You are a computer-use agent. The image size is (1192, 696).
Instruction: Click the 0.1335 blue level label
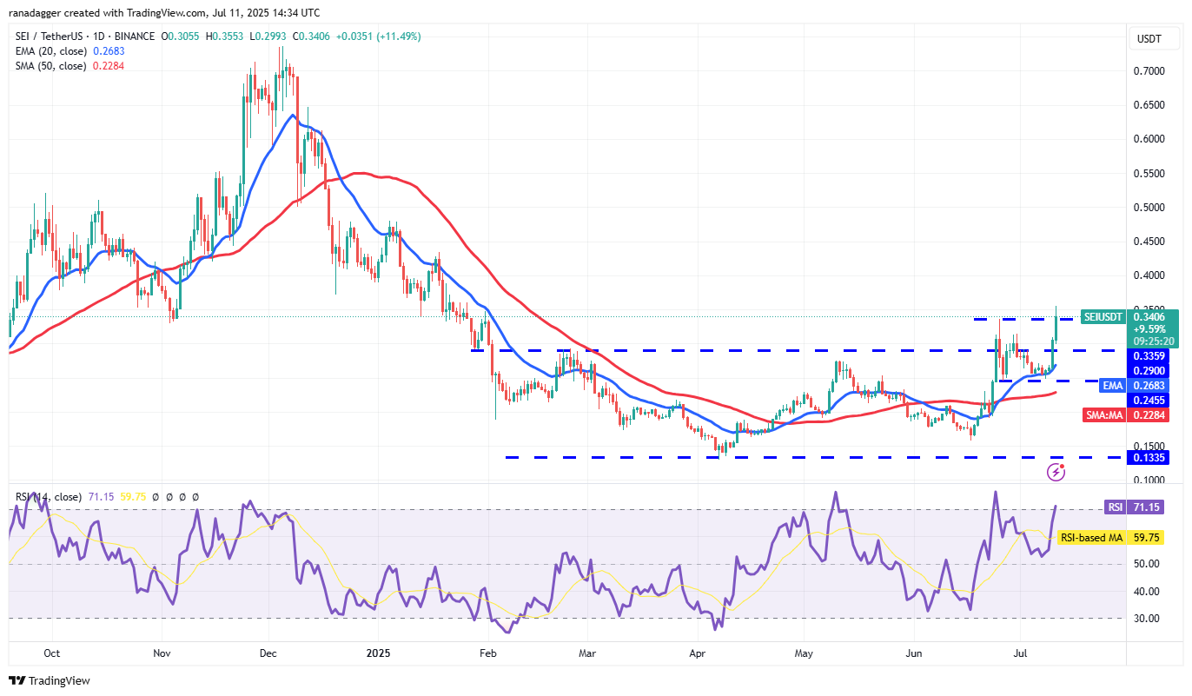point(1148,457)
